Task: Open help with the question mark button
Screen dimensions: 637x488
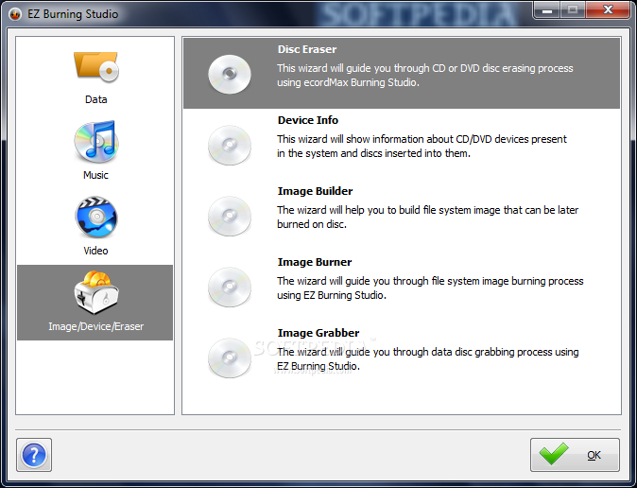Action: pyautogui.click(x=34, y=455)
